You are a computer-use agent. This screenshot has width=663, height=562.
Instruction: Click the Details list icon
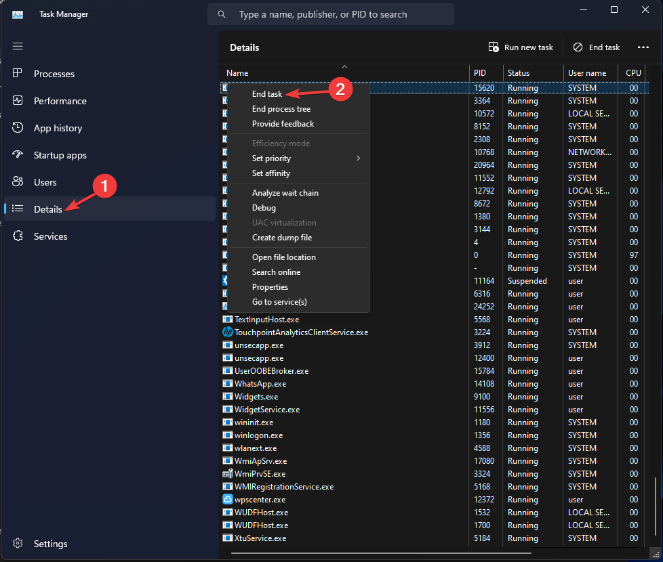(18, 209)
